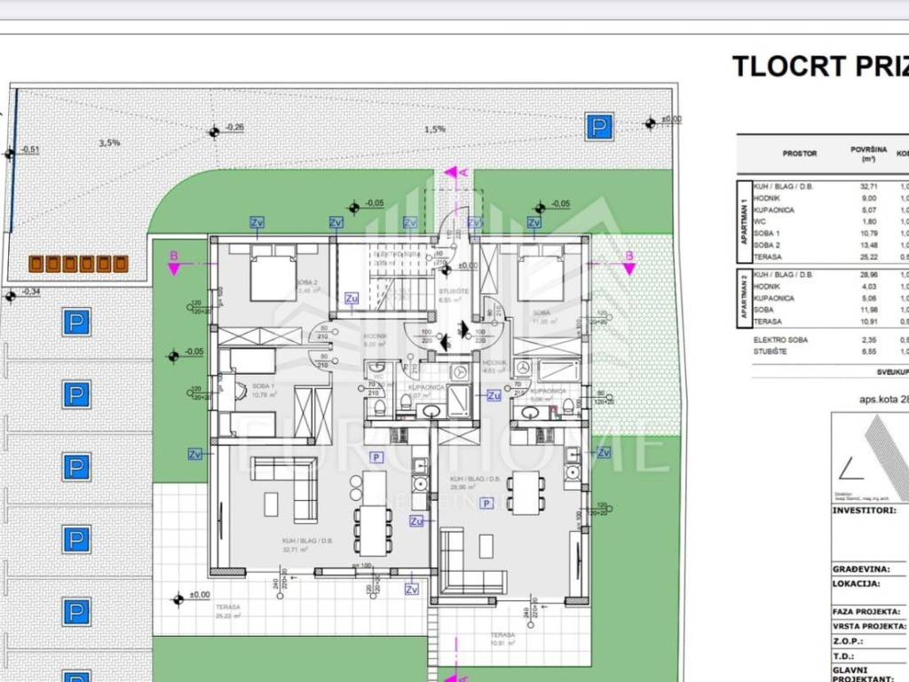
Task: Click the row of orange waste bins
Action: tap(78, 264)
